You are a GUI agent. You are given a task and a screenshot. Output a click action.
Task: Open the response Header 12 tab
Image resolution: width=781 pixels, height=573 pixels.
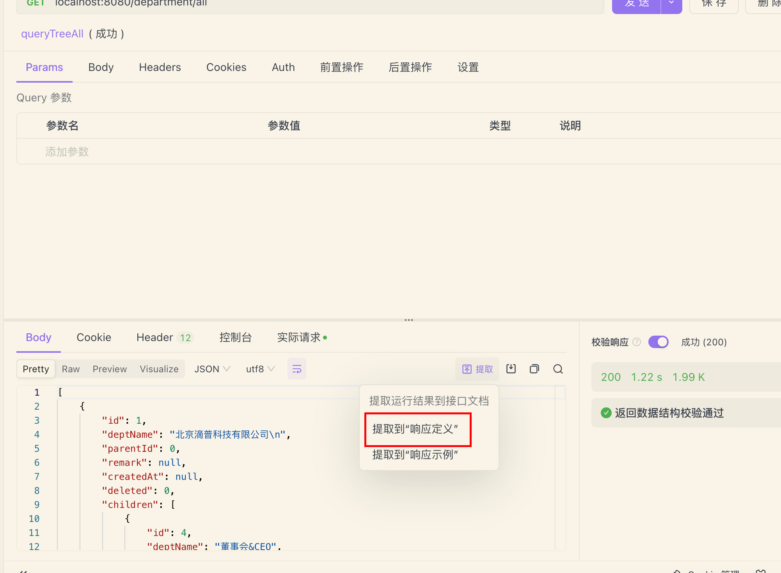[165, 338]
